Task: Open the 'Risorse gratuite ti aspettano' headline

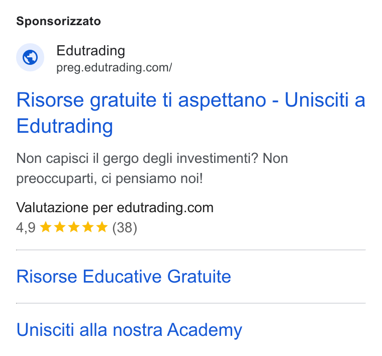Action: pos(141,101)
